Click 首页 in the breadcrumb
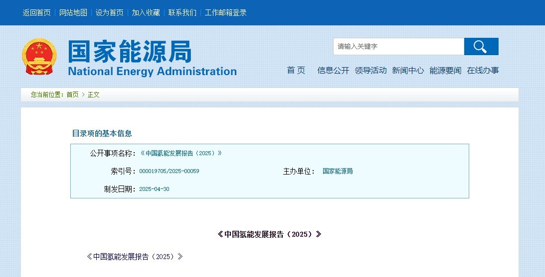 (x=72, y=94)
